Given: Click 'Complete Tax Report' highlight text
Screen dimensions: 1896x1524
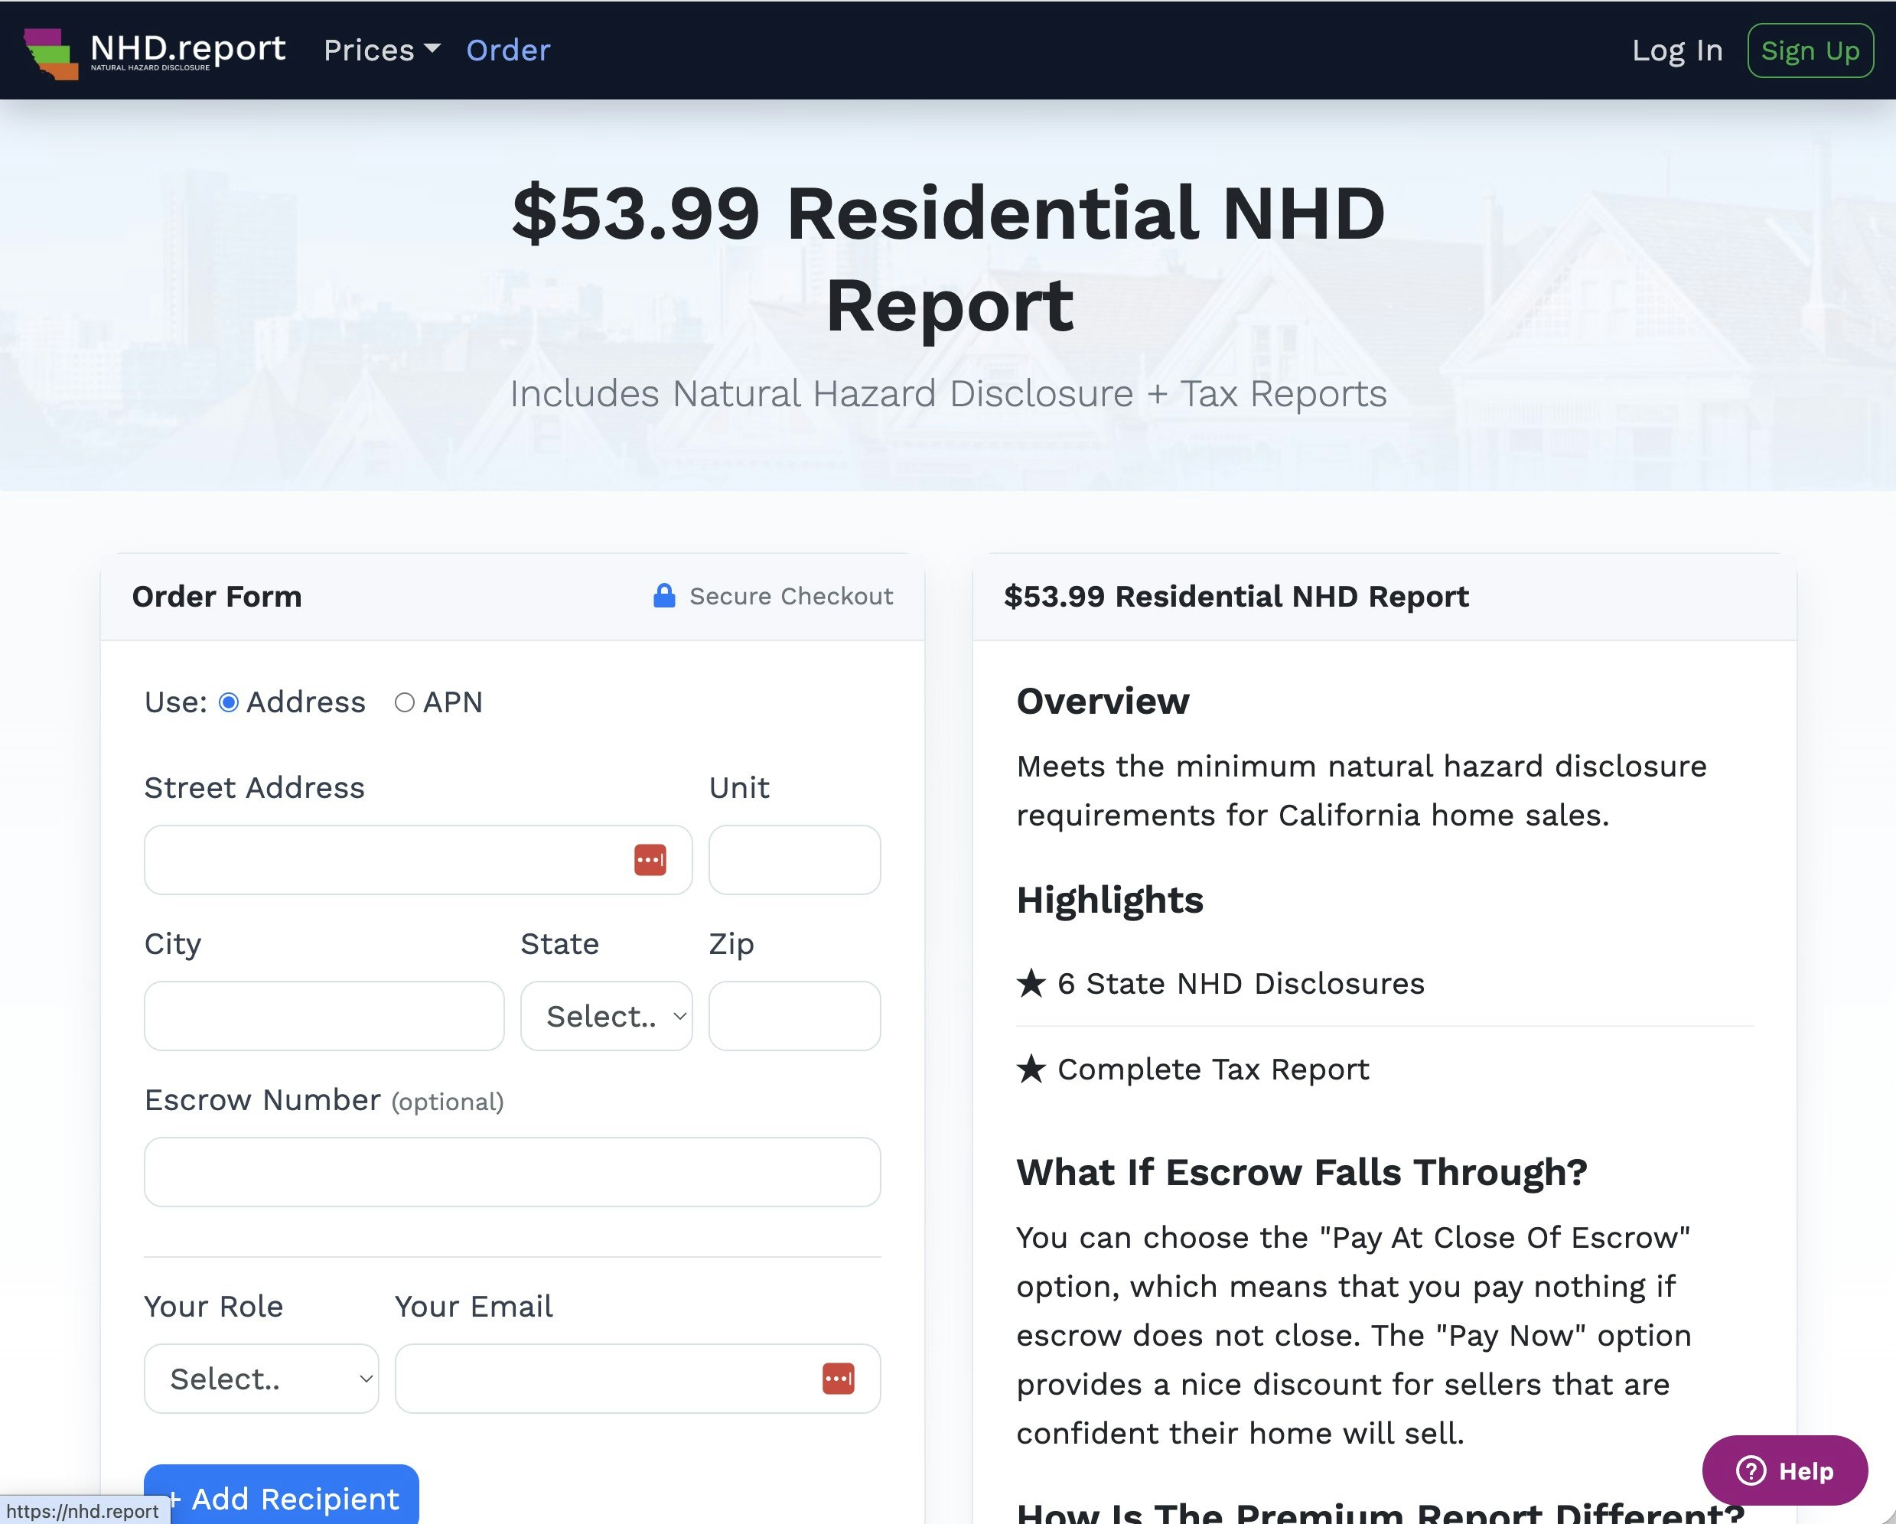Looking at the screenshot, I should click(x=1214, y=1070).
